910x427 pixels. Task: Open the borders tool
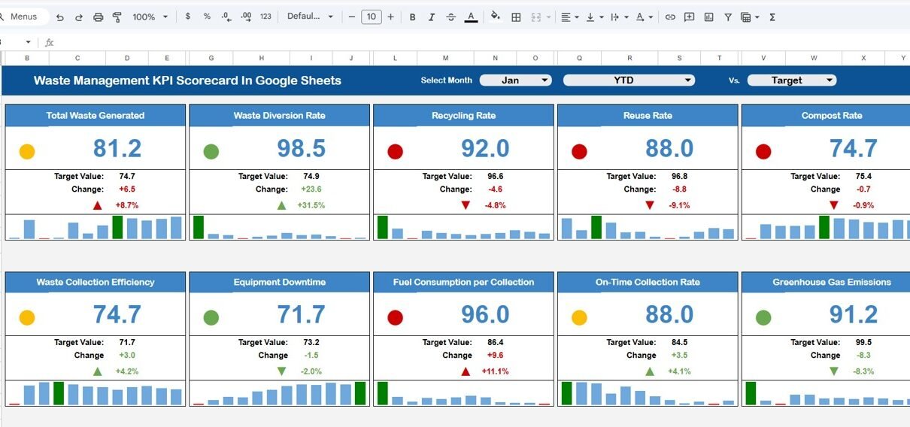pyautogui.click(x=516, y=17)
